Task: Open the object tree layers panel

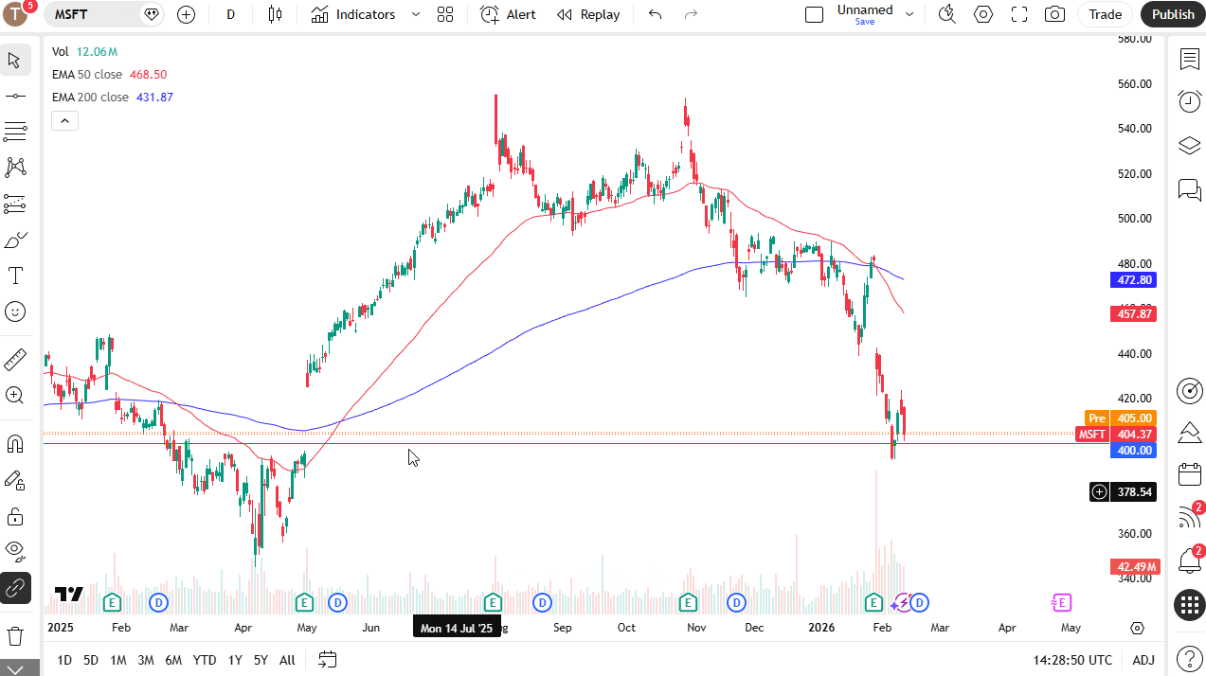Action: tap(1189, 146)
